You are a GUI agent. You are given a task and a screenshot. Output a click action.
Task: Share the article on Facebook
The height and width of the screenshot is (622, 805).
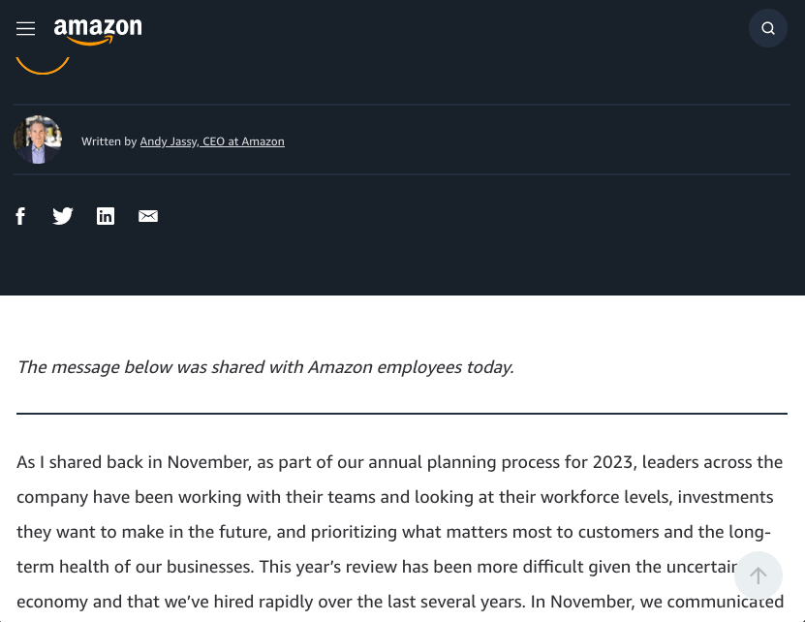(20, 216)
